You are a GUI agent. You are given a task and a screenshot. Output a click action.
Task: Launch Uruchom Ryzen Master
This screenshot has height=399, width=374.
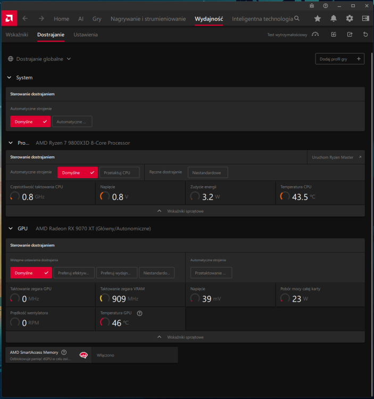click(x=336, y=157)
